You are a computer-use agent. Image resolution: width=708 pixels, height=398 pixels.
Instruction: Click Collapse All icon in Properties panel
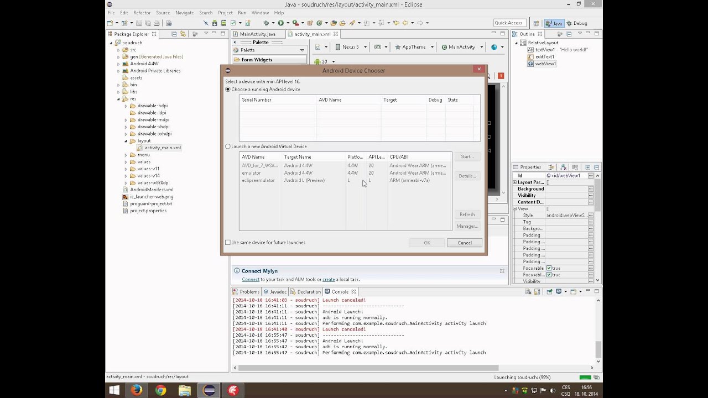coord(596,167)
